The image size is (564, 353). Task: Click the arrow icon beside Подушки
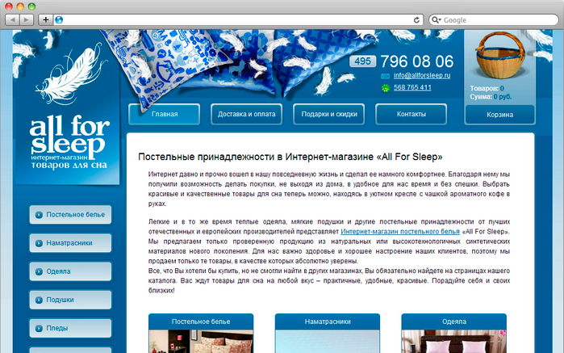tap(39, 300)
